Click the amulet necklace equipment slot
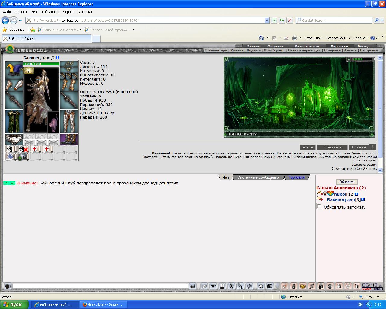Screen dimensions: 386x309 tap(69, 70)
